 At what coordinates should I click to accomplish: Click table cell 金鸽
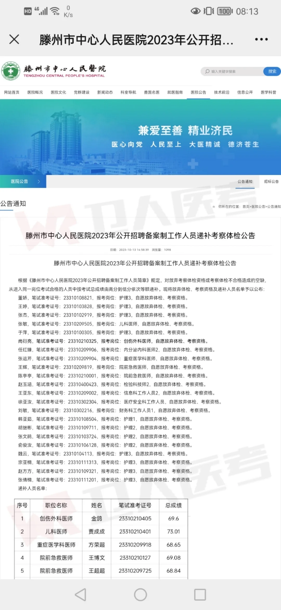(x=97, y=518)
